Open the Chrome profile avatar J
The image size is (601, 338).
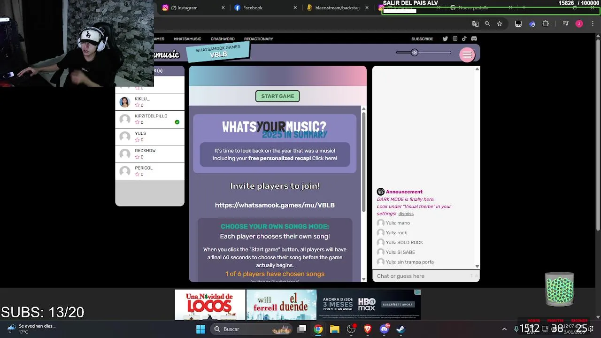point(579,23)
